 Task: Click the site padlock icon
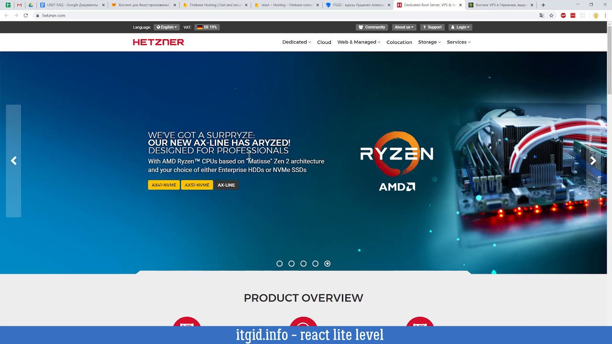point(37,15)
